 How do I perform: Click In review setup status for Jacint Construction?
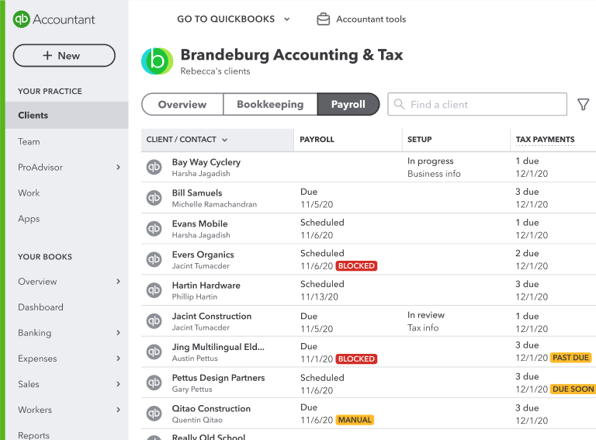[x=426, y=315]
